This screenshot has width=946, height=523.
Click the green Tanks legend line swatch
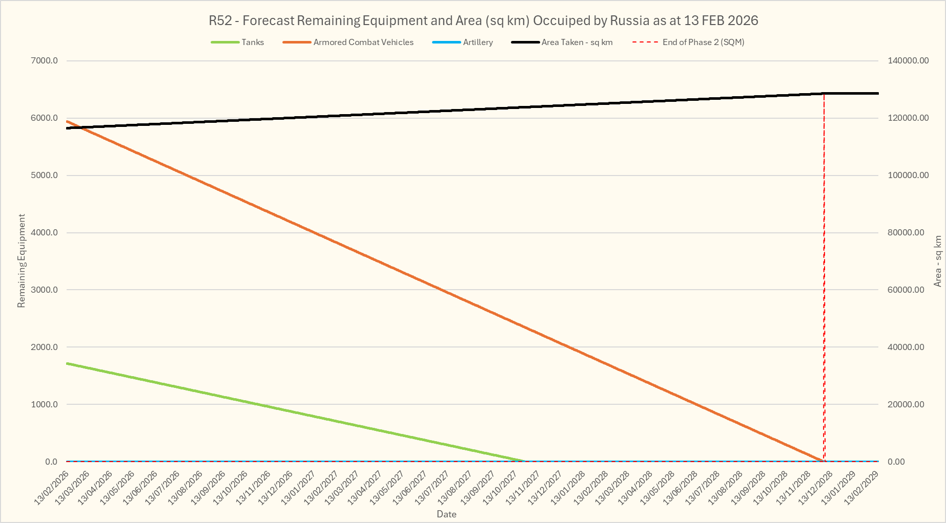tap(225, 42)
